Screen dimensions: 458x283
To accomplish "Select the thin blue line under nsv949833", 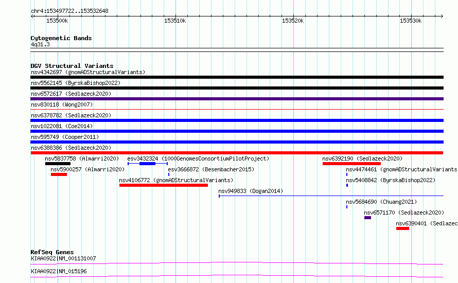I will (331, 196).
